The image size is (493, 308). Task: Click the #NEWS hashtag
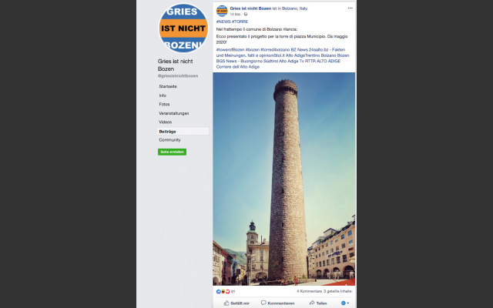(223, 22)
